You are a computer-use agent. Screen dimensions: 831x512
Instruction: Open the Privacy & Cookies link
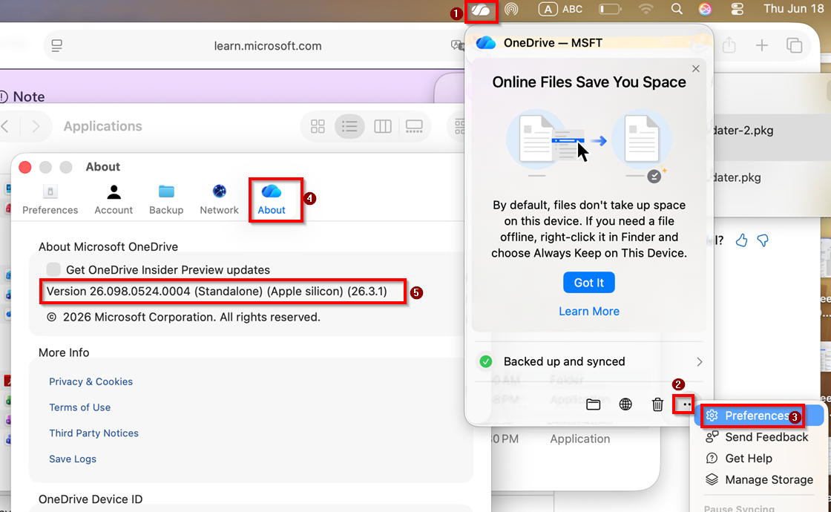click(x=91, y=381)
